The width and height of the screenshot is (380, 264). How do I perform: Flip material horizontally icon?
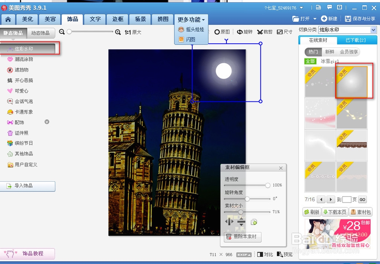pos(229,221)
